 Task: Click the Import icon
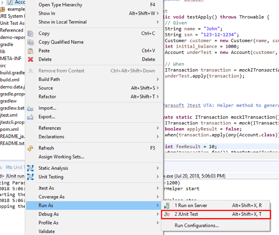[31, 108]
